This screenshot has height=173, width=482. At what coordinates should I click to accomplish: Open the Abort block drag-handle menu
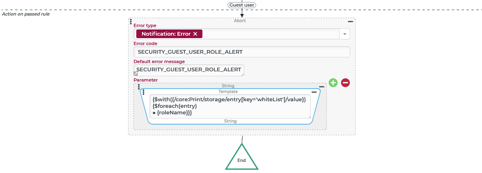coord(131,22)
